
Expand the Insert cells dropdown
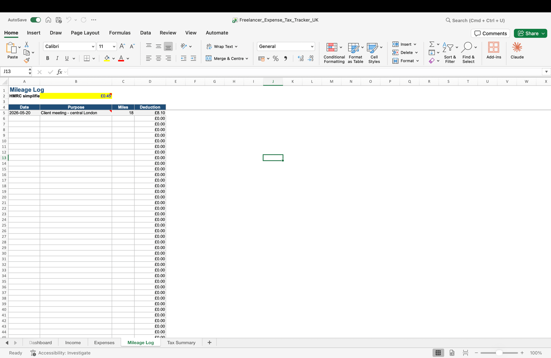[x=415, y=44]
